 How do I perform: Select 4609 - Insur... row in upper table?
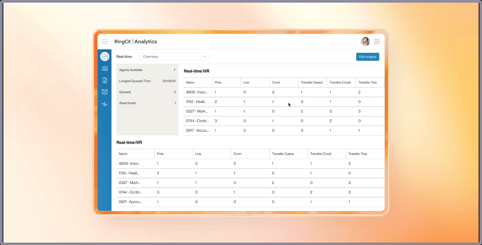[x=284, y=92]
